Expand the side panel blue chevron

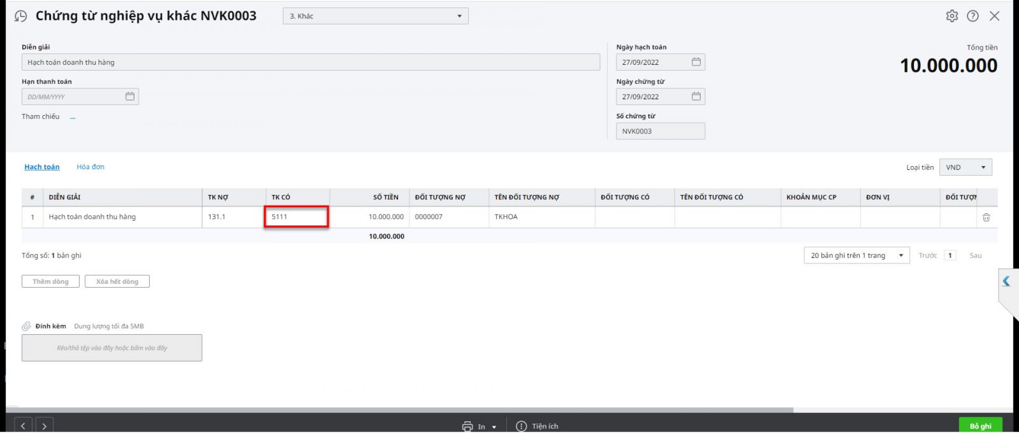click(1006, 281)
